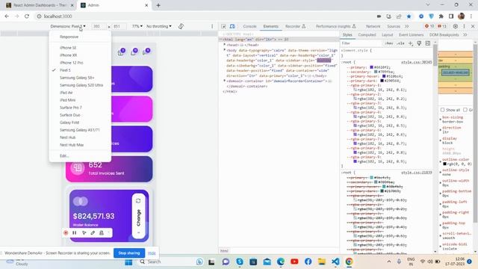Open a new browser tab
Screen dimensions: 478x269
(x=158, y=5)
